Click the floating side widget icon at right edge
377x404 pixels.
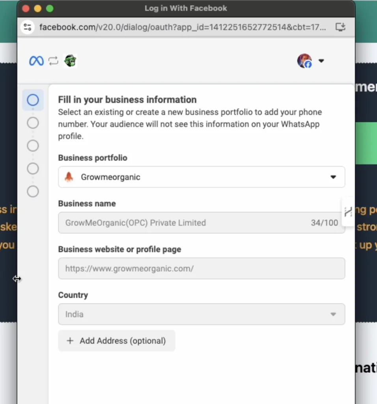348,212
